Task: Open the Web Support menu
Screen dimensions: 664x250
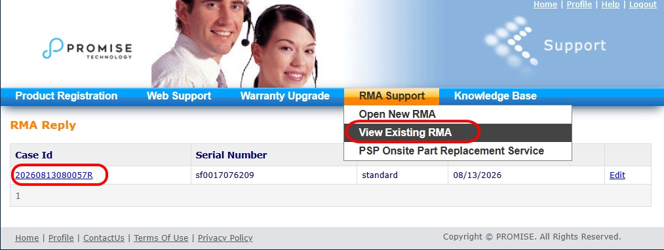Action: point(179,96)
